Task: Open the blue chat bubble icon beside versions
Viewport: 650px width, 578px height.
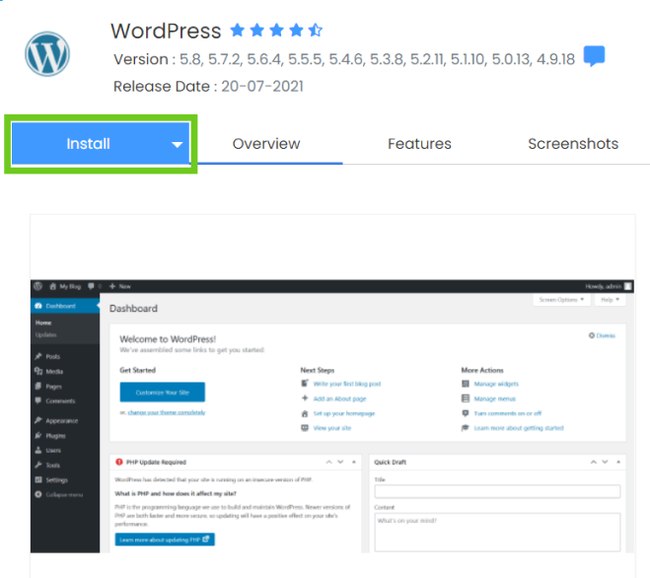Action: [594, 57]
